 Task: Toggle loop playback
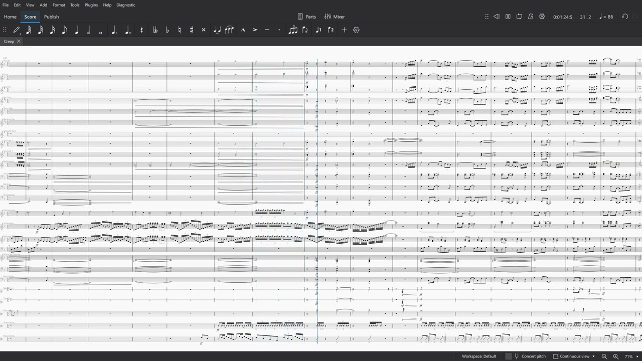(x=519, y=17)
